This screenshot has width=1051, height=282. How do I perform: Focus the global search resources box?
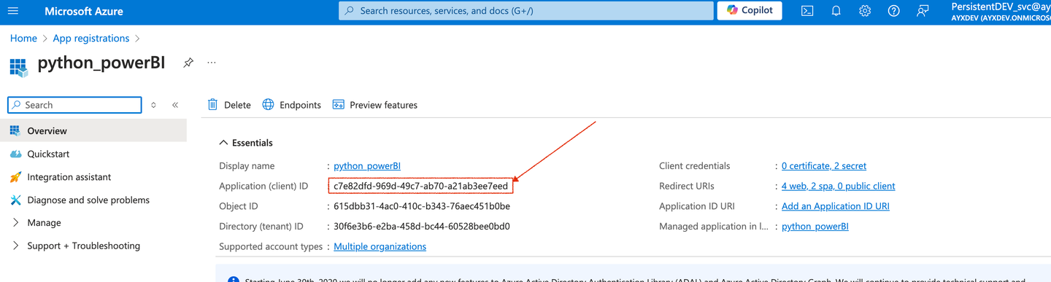(526, 11)
